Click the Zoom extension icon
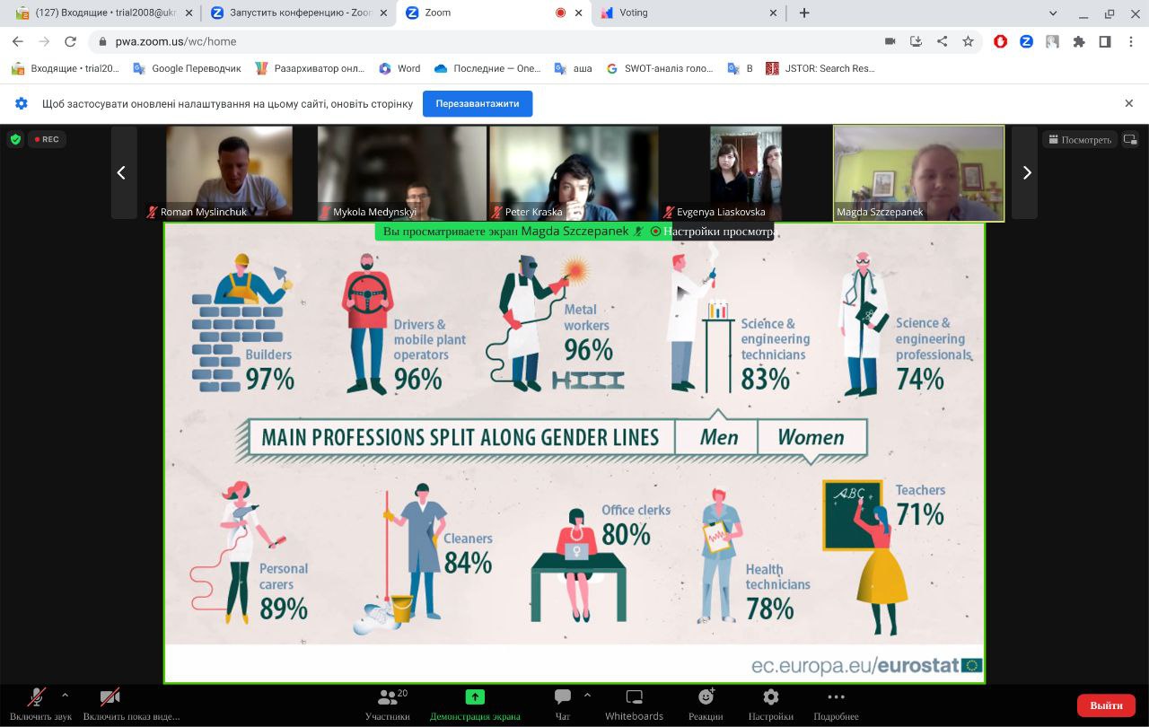This screenshot has height=727, width=1149. pos(1026,41)
